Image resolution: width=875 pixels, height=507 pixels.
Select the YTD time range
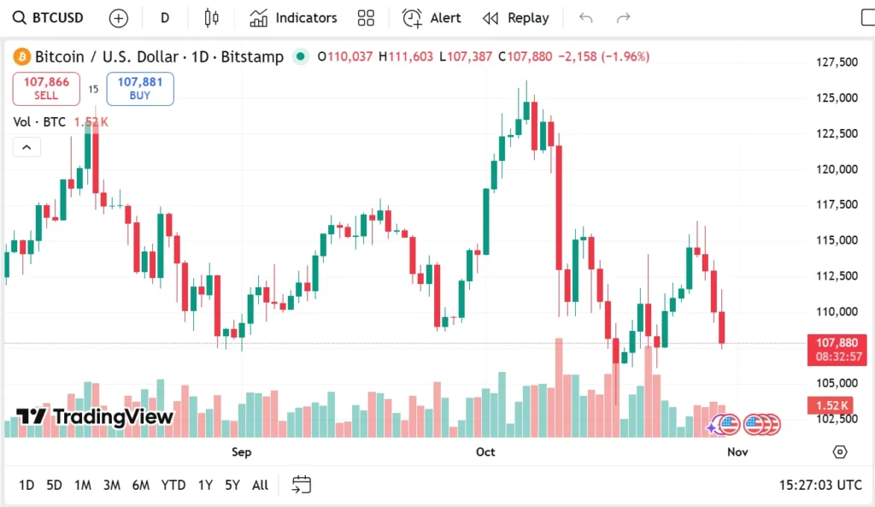(x=173, y=485)
